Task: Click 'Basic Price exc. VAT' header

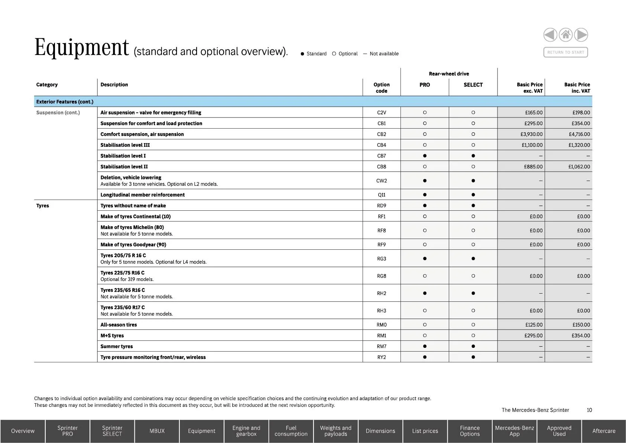Action: [x=529, y=88]
